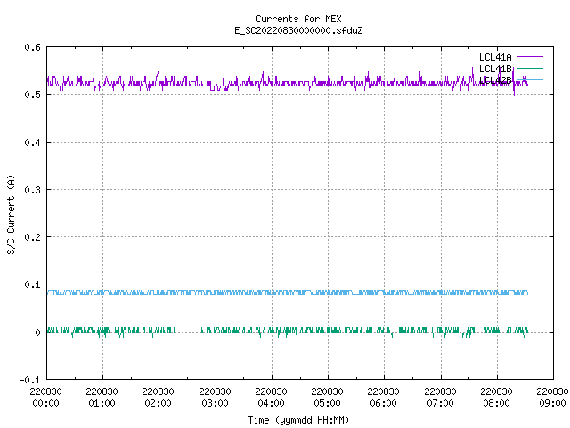The height and width of the screenshot is (428, 570).
Task: Click the LCL41A legend label
Action: point(495,57)
